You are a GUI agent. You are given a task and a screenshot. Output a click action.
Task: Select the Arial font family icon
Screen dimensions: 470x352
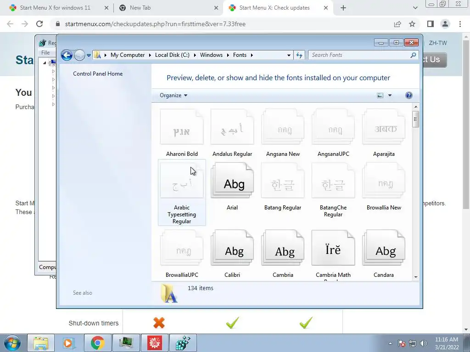(x=232, y=181)
